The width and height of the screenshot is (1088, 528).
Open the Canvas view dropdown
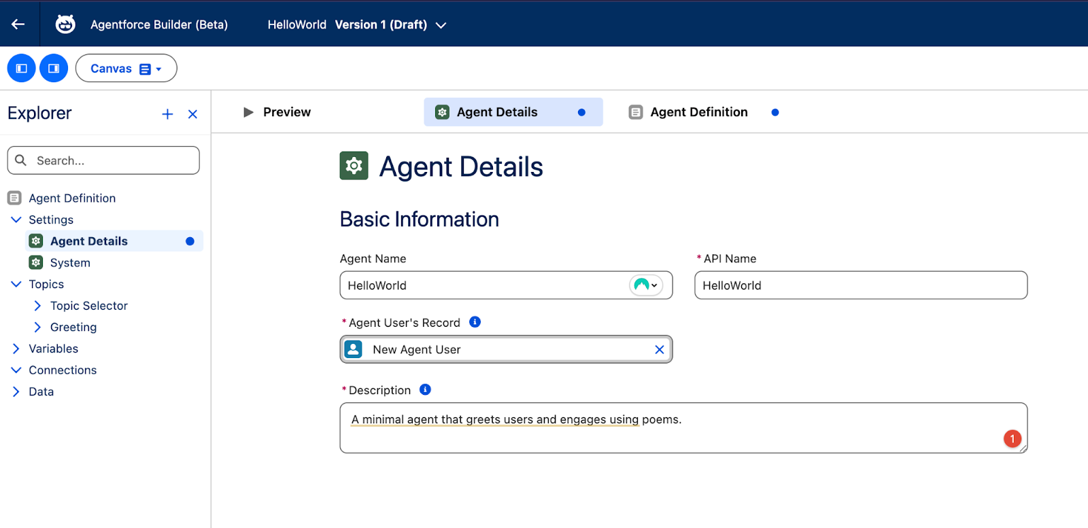(x=126, y=69)
